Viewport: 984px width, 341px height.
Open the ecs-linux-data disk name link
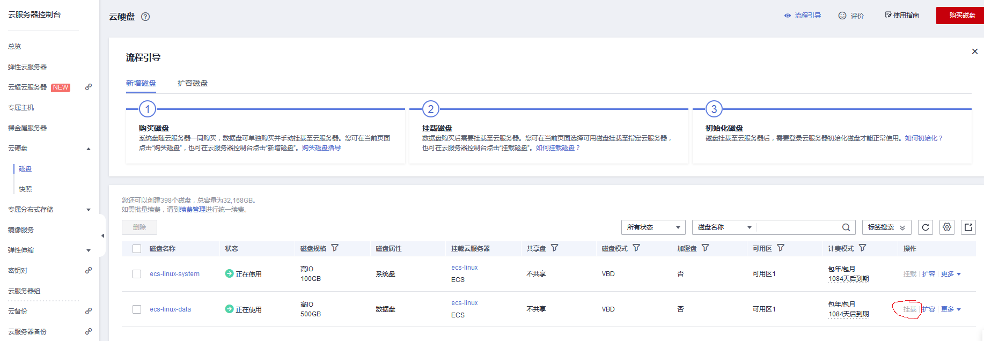point(171,309)
